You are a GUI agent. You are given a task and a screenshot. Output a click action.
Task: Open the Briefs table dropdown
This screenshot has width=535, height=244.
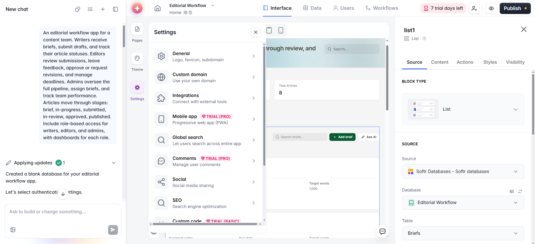tap(463, 233)
